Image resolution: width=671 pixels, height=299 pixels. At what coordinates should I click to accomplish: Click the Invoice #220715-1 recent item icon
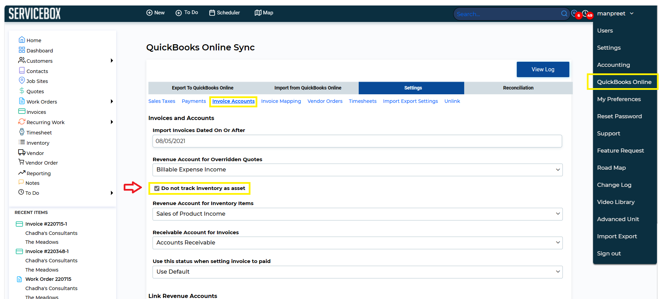20,224
